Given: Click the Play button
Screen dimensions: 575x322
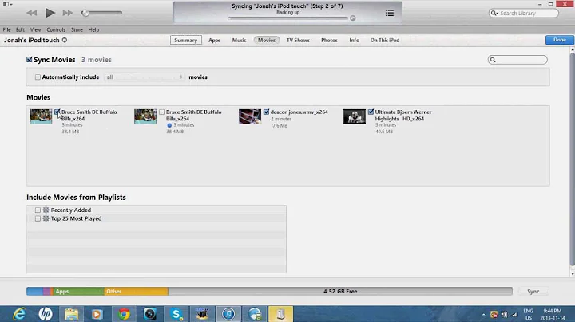Looking at the screenshot, I should [50, 13].
